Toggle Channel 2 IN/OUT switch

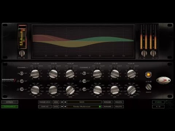point(84,73)
